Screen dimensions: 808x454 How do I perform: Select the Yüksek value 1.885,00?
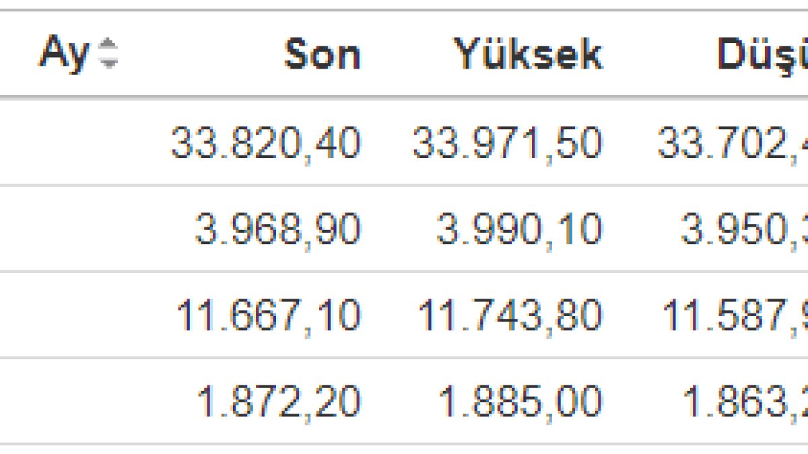point(520,402)
